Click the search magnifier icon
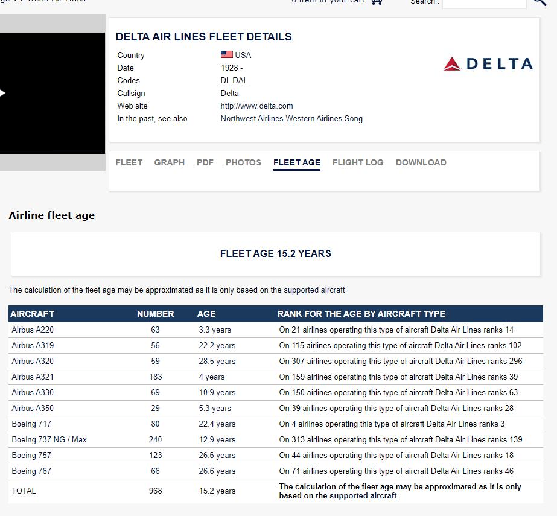This screenshot has width=557, height=516. click(x=539, y=2)
